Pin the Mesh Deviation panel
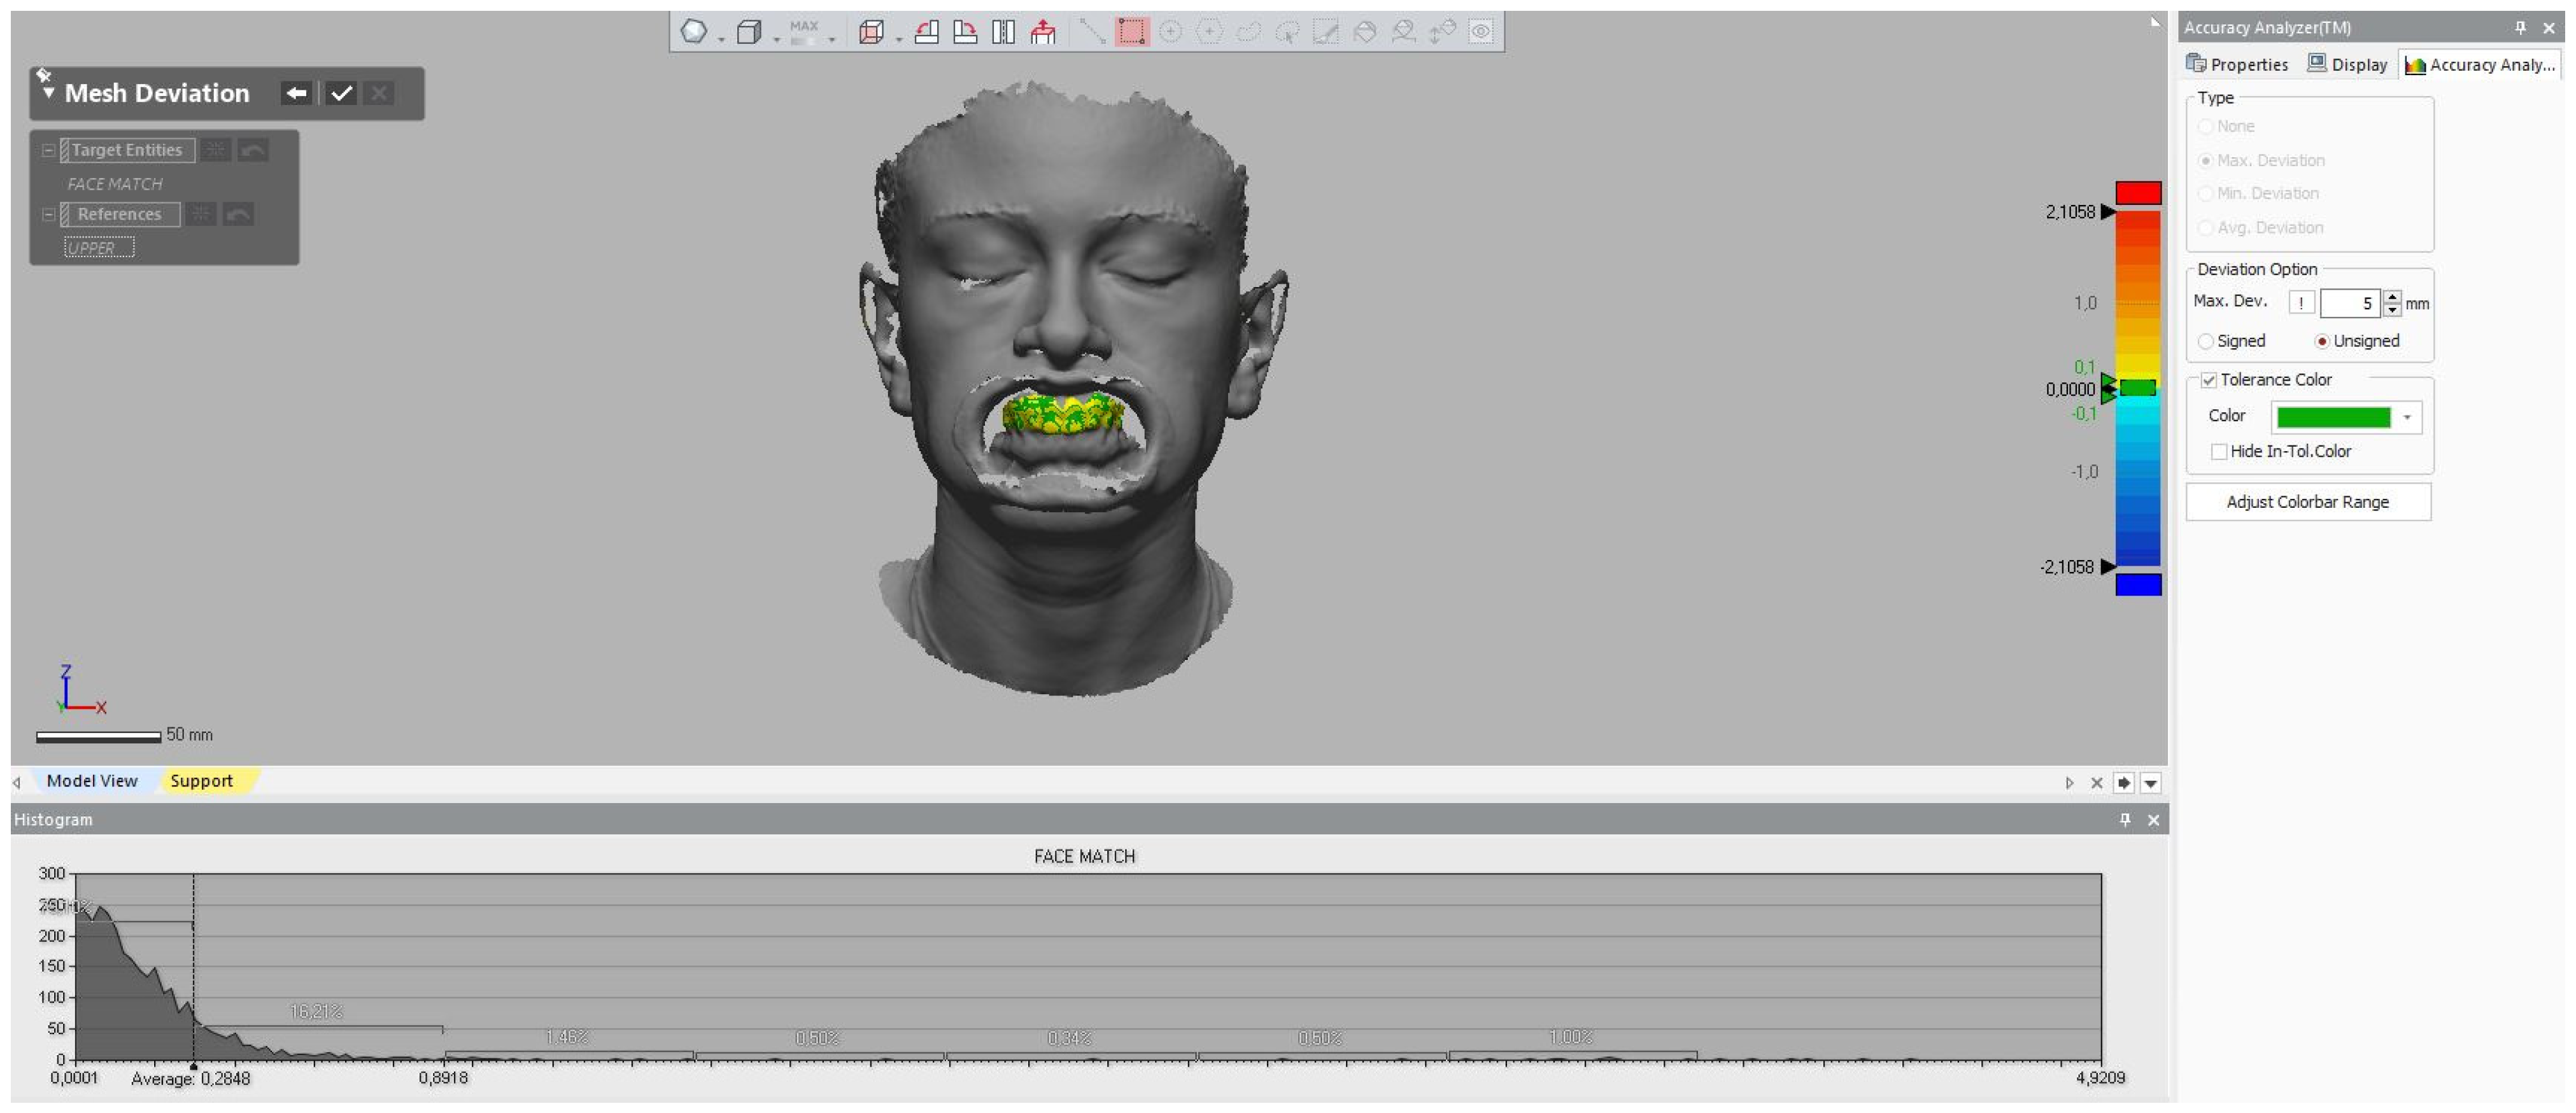This screenshot has height=1113, width=2576. point(43,75)
